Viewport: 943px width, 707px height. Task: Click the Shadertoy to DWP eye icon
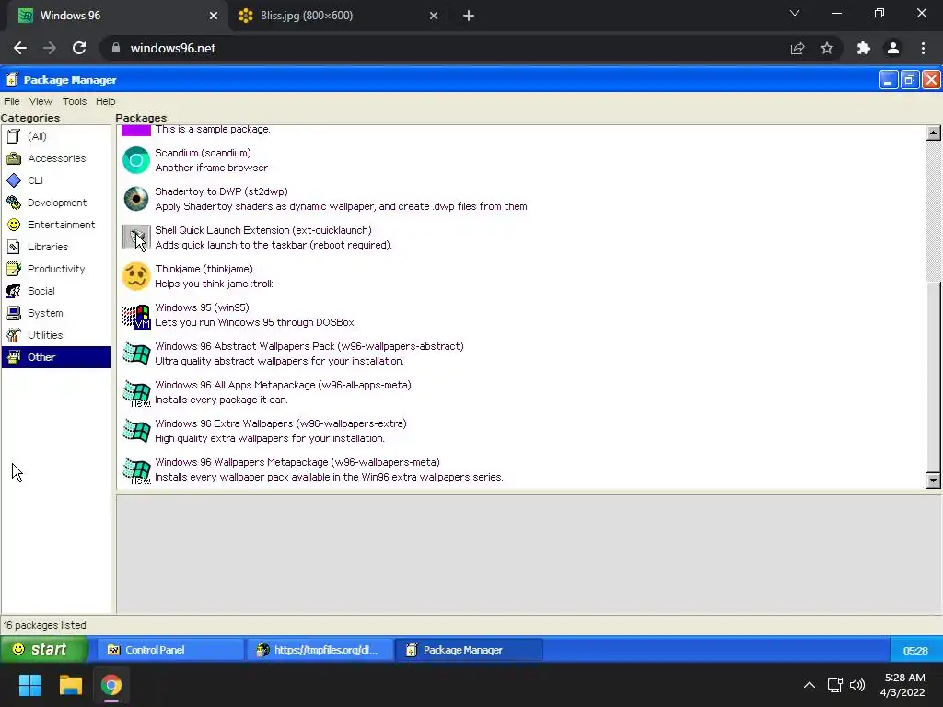tap(136, 199)
